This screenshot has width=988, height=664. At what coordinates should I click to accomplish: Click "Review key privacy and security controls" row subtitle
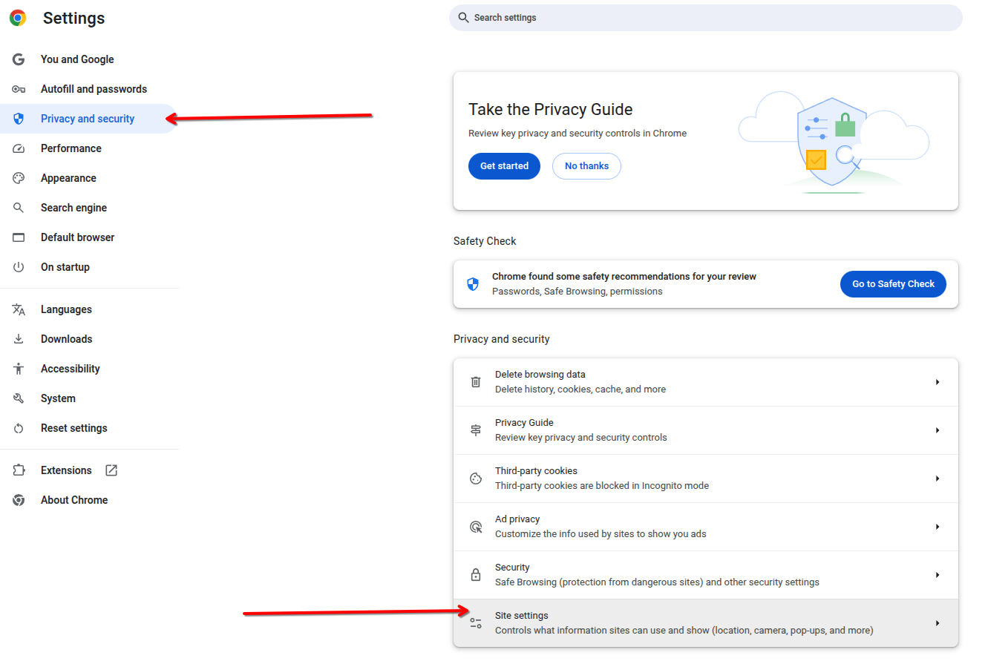pyautogui.click(x=581, y=438)
